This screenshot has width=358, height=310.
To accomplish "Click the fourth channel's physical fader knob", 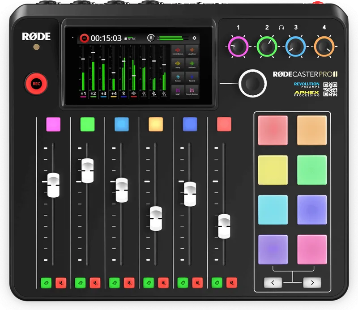I will [156, 219].
